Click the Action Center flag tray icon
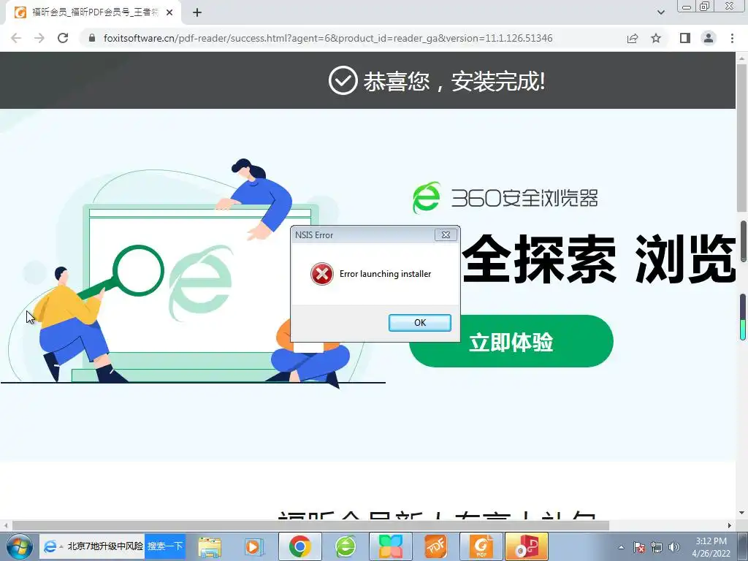The width and height of the screenshot is (748, 561). tap(639, 547)
